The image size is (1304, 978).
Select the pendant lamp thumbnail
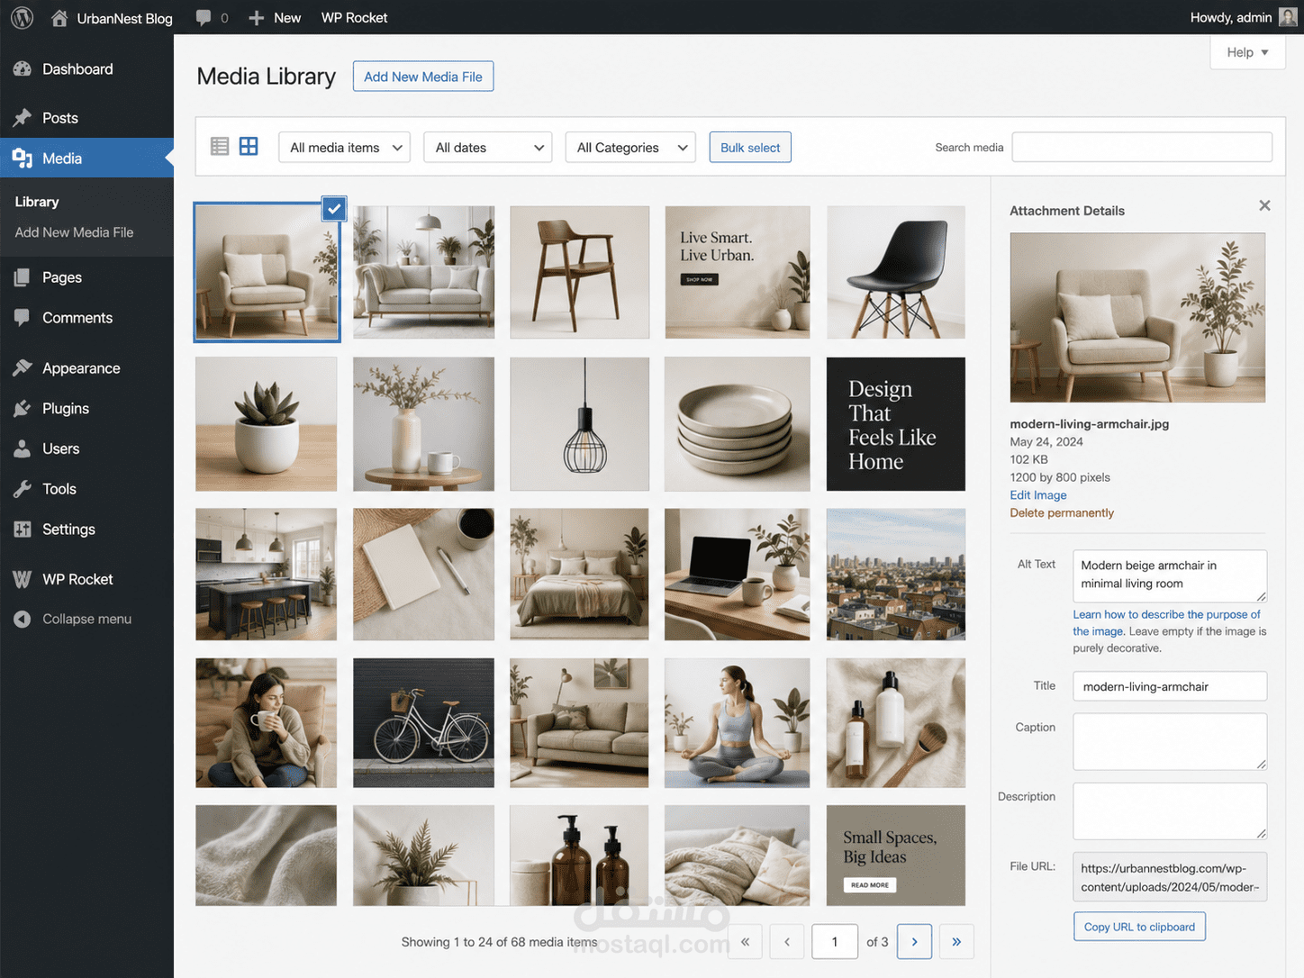(579, 424)
